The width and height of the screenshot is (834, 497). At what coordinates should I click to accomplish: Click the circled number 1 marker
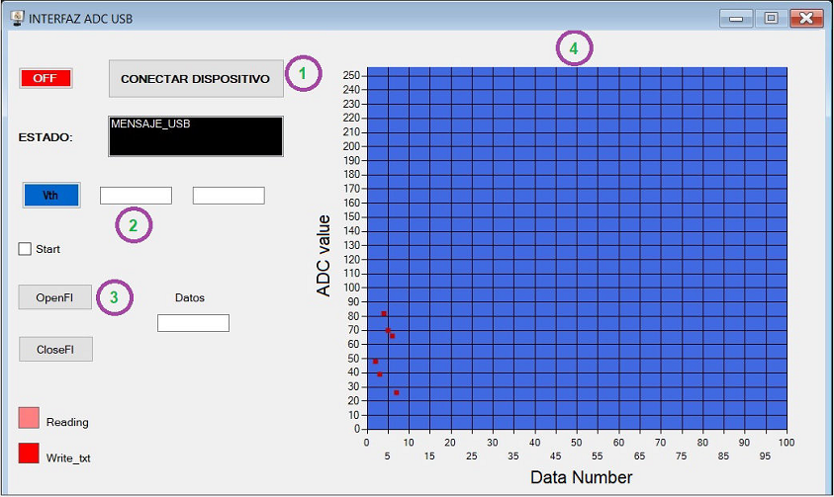tap(304, 74)
